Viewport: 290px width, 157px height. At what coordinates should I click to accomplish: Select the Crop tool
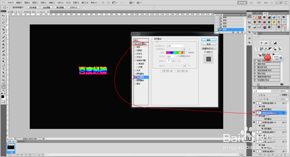point(3,30)
